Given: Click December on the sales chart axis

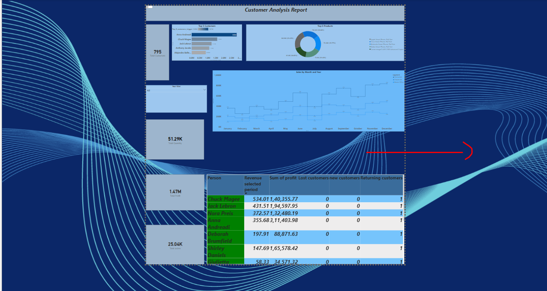Looking at the screenshot, I should pos(387,128).
